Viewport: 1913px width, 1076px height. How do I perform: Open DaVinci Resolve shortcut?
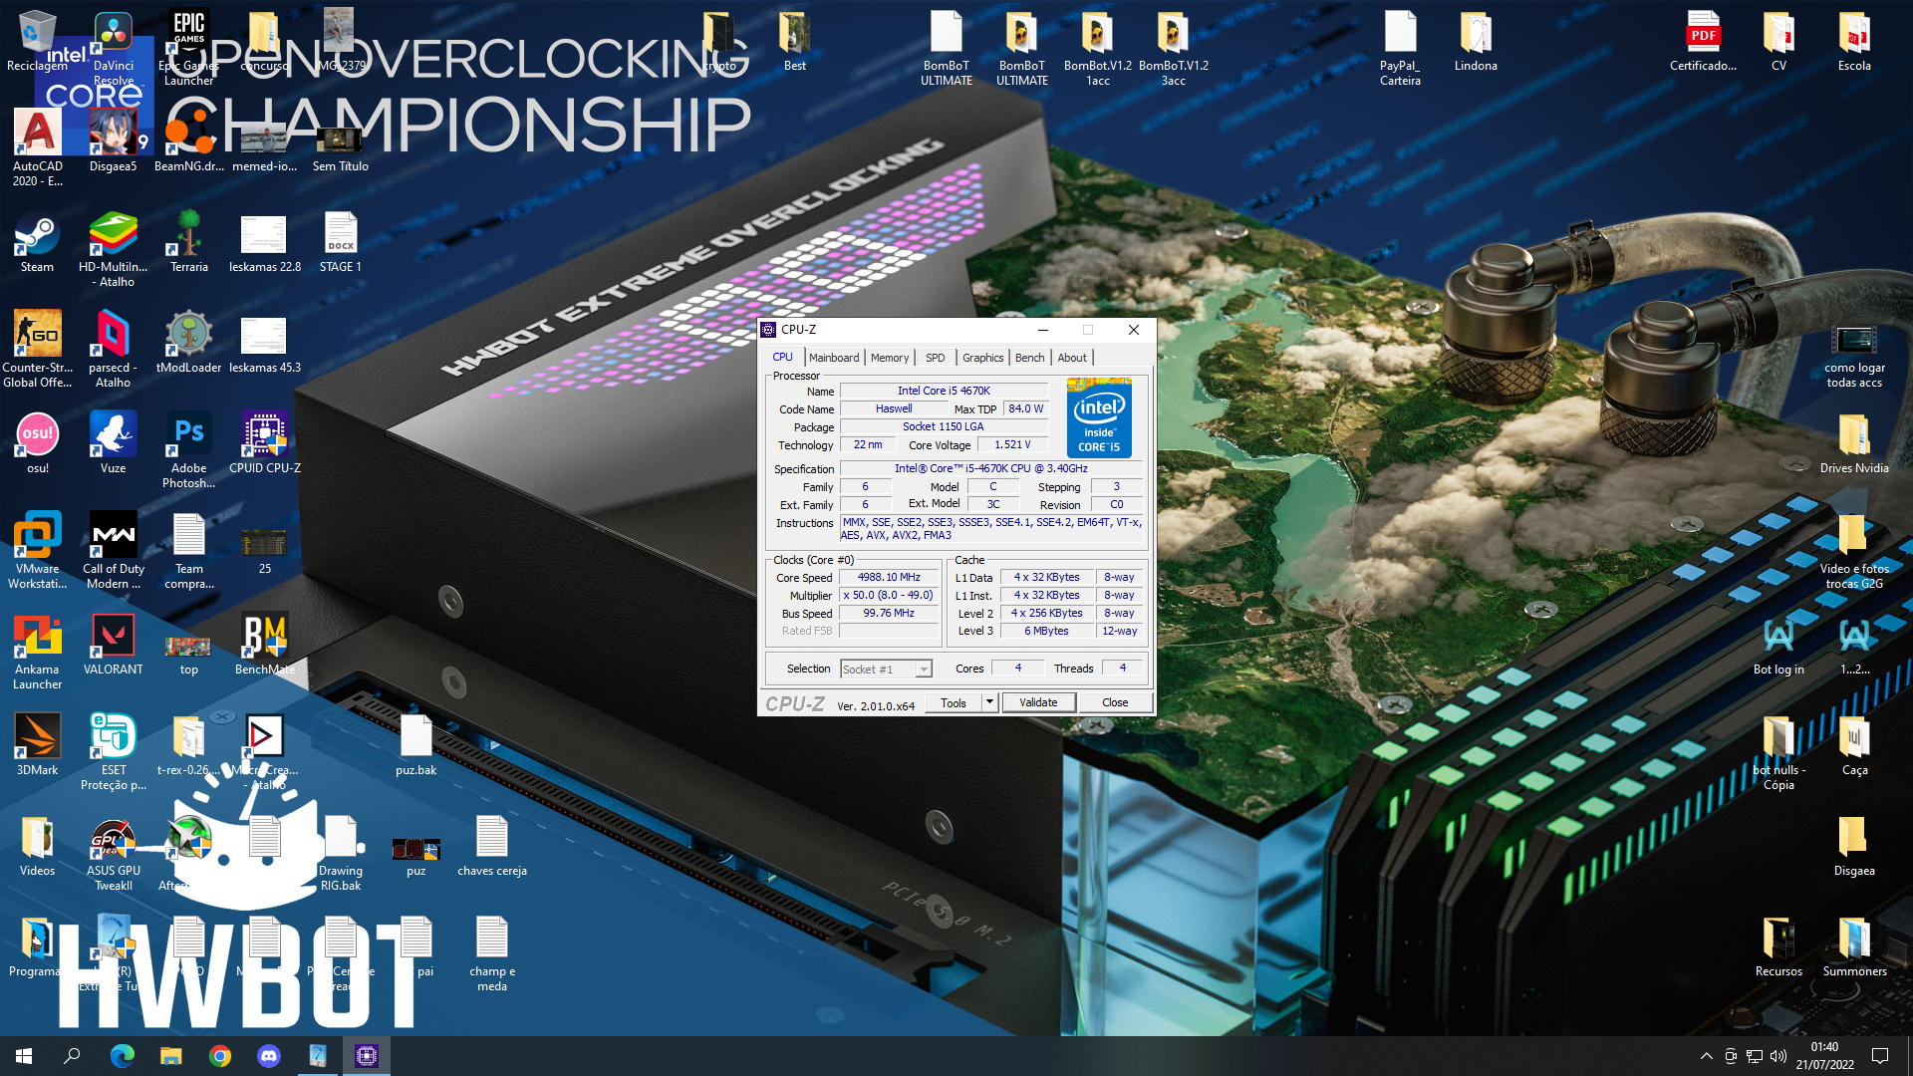[x=113, y=49]
